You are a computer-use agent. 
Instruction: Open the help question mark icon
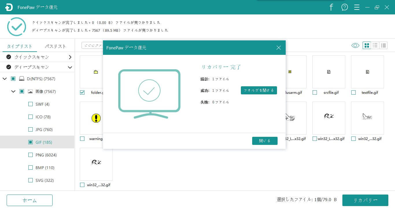point(344,7)
